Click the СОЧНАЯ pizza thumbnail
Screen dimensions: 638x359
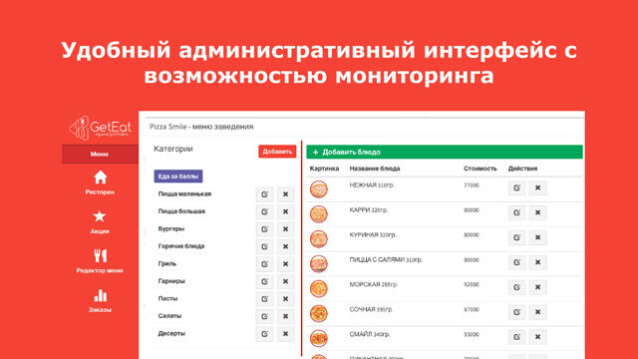[x=319, y=313]
